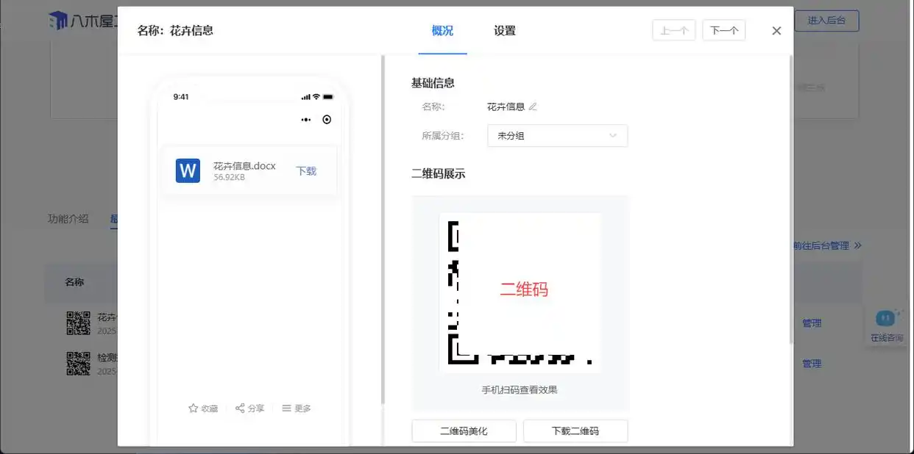Click the 基础信息 section heading
The width and height of the screenshot is (914, 454).
(x=433, y=83)
